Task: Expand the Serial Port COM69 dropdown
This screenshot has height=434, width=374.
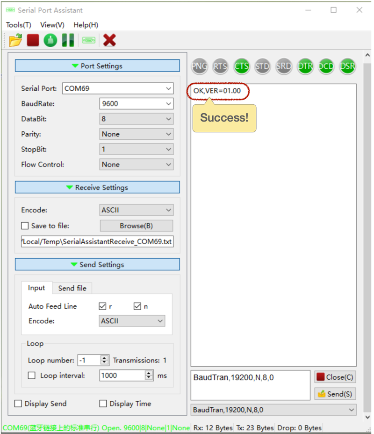Action: (117, 88)
